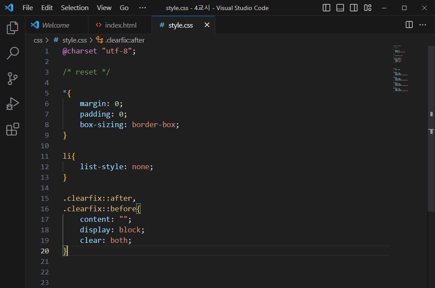Click the none value on line 12
Viewport: 435px width, 288px height.
[x=141, y=167]
